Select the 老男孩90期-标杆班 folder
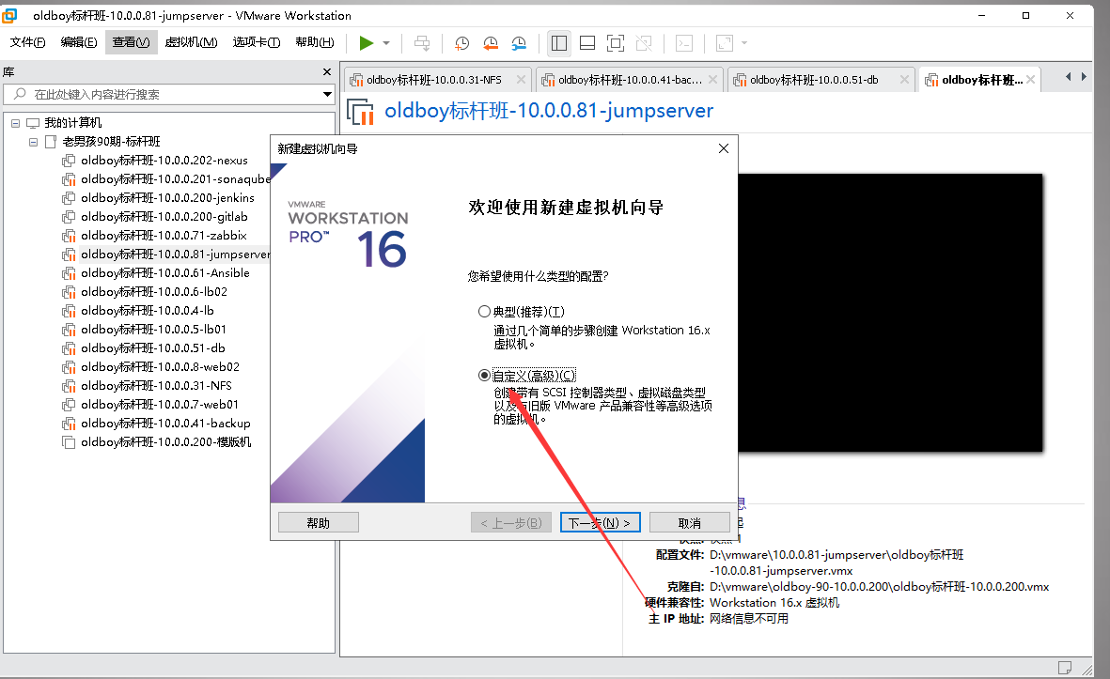Image resolution: width=1110 pixels, height=679 pixels. [111, 142]
